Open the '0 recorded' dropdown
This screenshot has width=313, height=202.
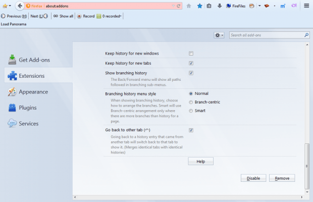(109, 16)
